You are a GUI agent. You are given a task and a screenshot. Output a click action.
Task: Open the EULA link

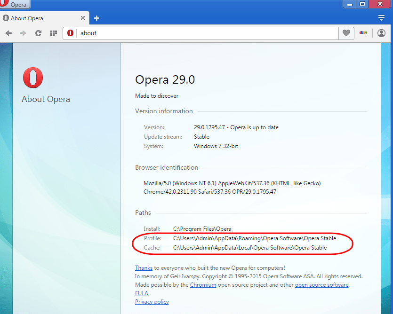point(141,293)
